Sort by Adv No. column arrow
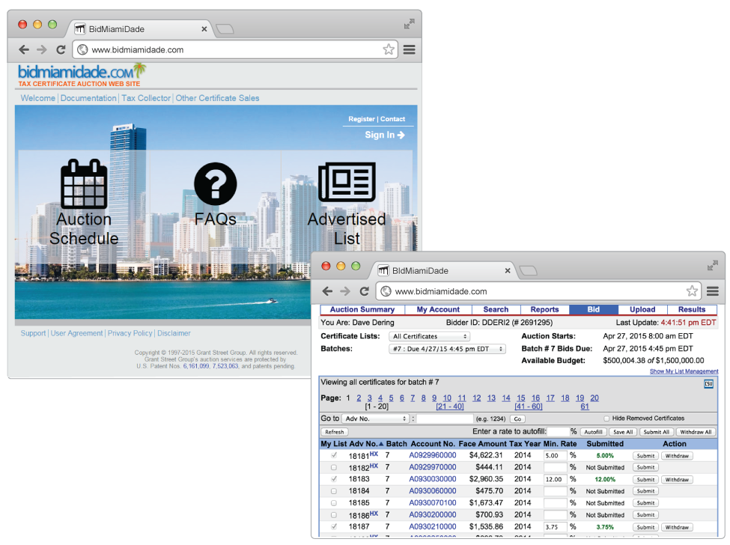The width and height of the screenshot is (730, 545). click(x=381, y=444)
